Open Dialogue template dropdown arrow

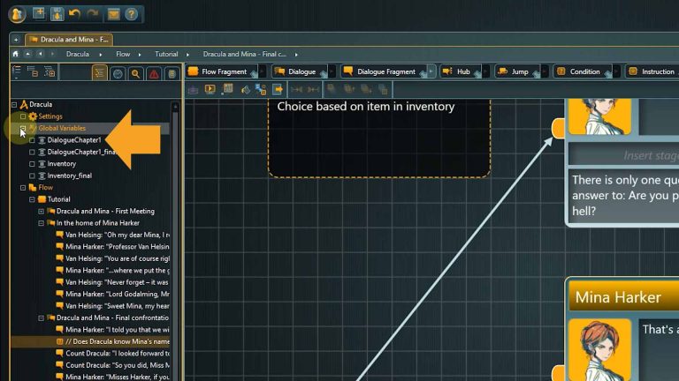[x=332, y=71]
